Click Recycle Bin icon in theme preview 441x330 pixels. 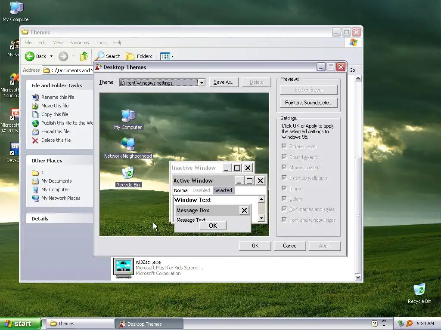point(128,173)
